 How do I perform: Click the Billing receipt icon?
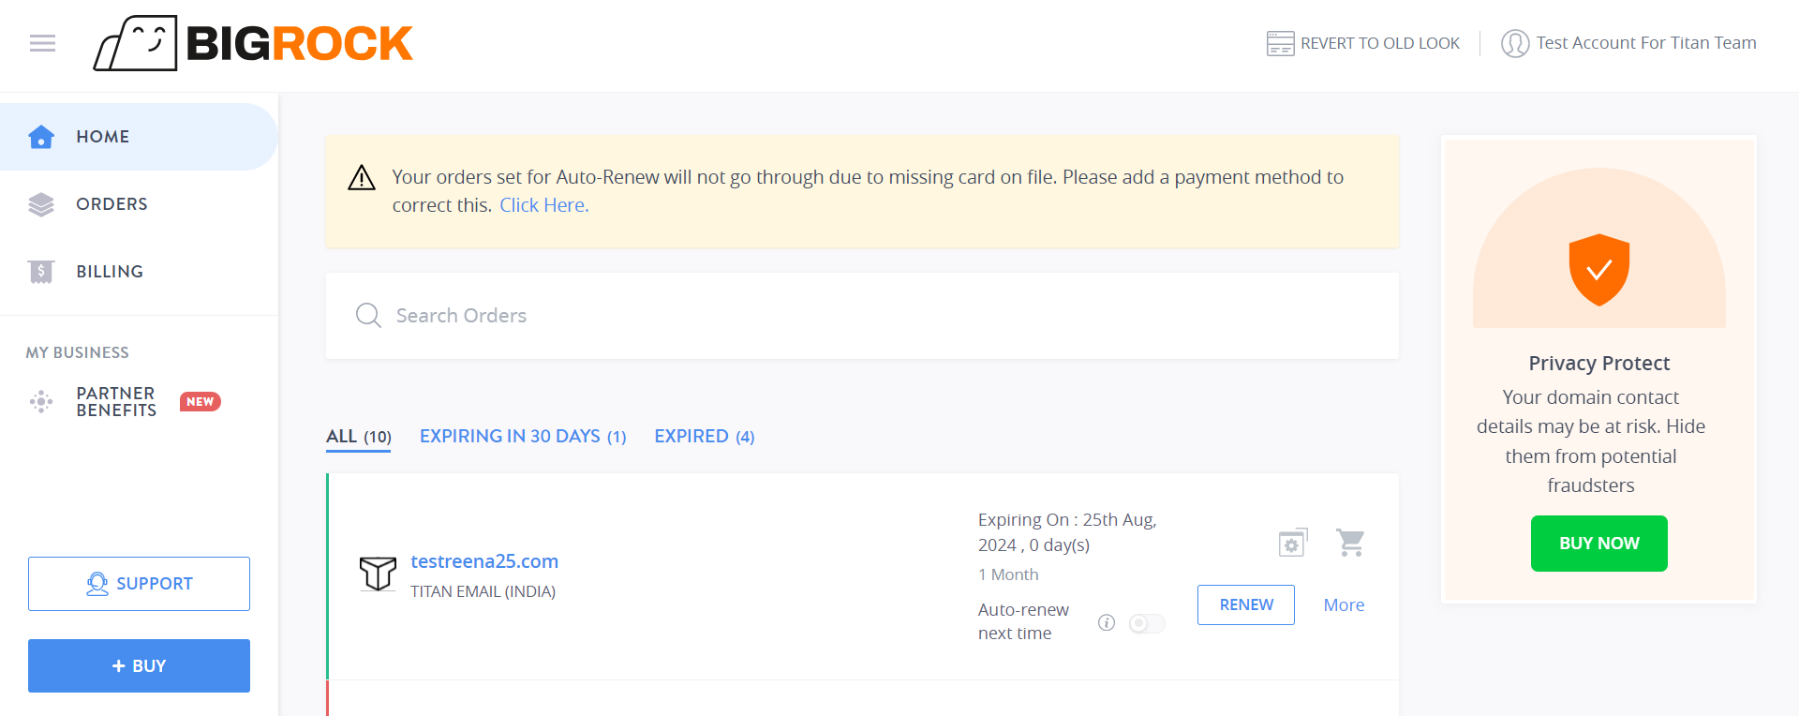(41, 272)
